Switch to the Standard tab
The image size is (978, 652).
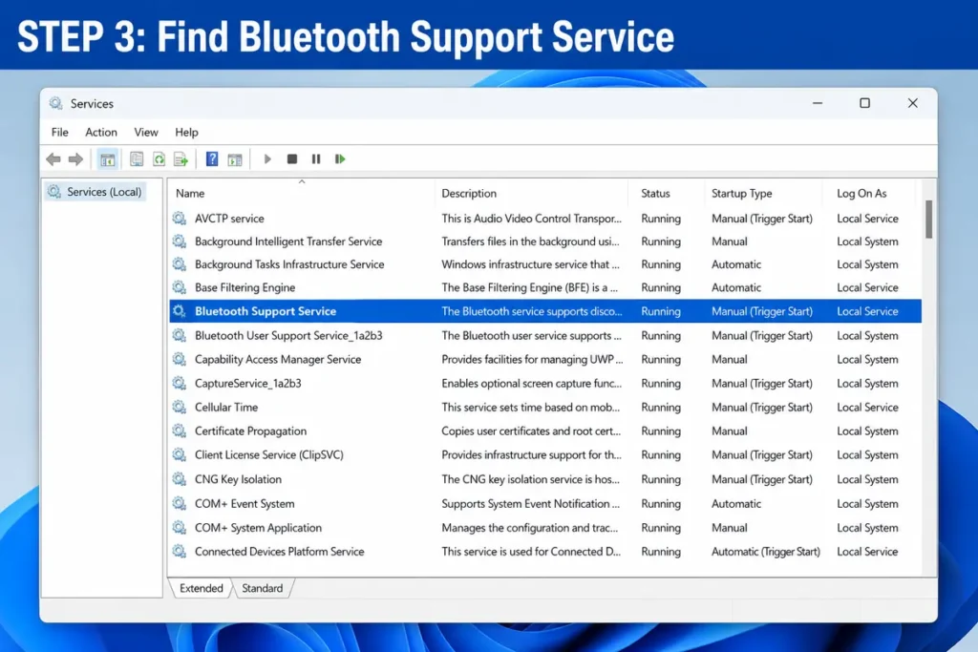262,588
